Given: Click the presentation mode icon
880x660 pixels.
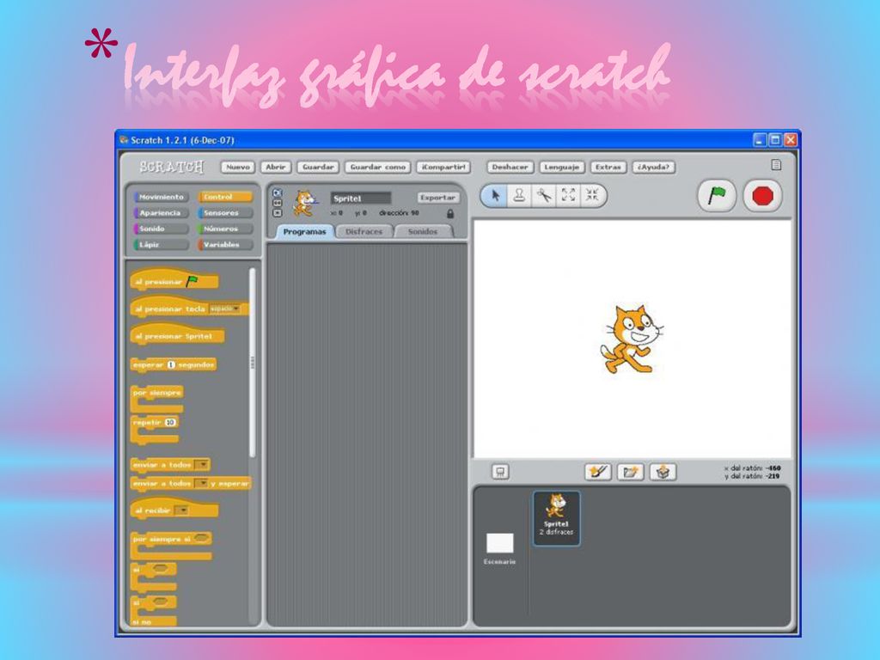Looking at the screenshot, I should [x=500, y=472].
